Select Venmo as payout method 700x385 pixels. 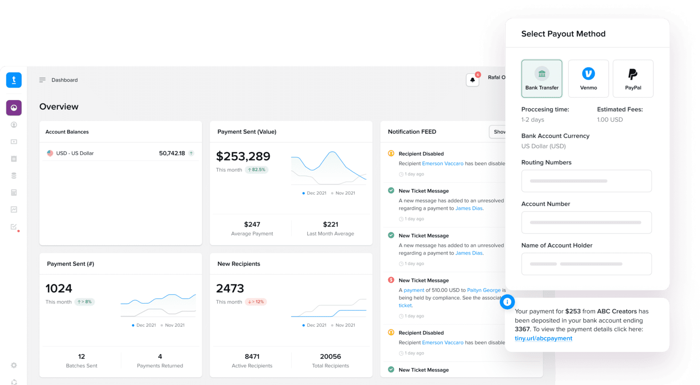pos(588,78)
